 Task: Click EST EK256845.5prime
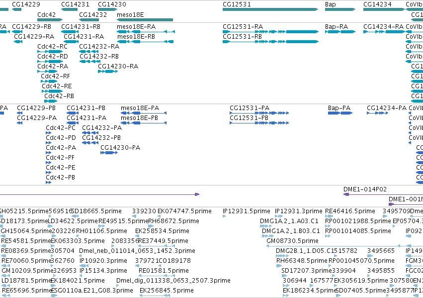[x=167, y=291]
